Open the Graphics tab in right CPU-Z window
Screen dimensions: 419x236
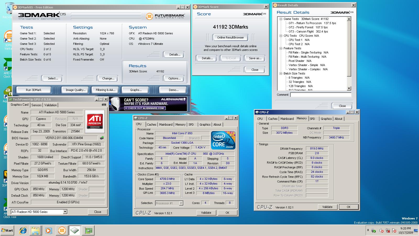point(326,119)
